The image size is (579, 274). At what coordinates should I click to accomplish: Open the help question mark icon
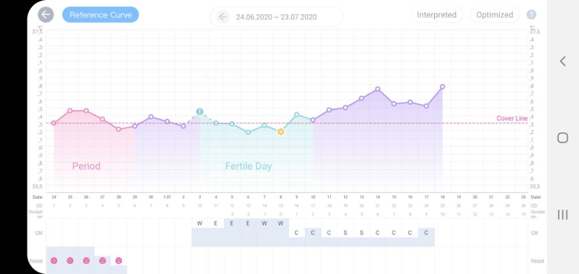[x=531, y=15]
